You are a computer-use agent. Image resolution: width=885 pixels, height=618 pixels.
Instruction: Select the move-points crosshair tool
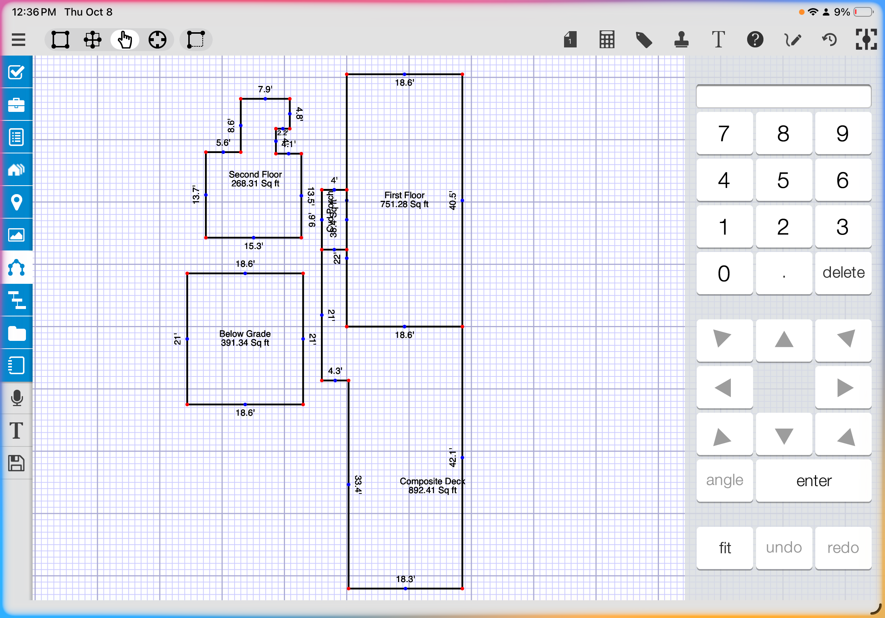point(93,40)
